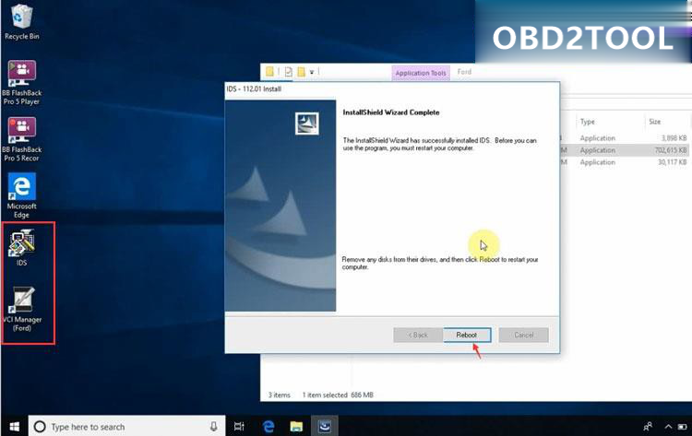692x436 pixels.
Task: Open Task View on the taskbar
Action: tap(239, 426)
